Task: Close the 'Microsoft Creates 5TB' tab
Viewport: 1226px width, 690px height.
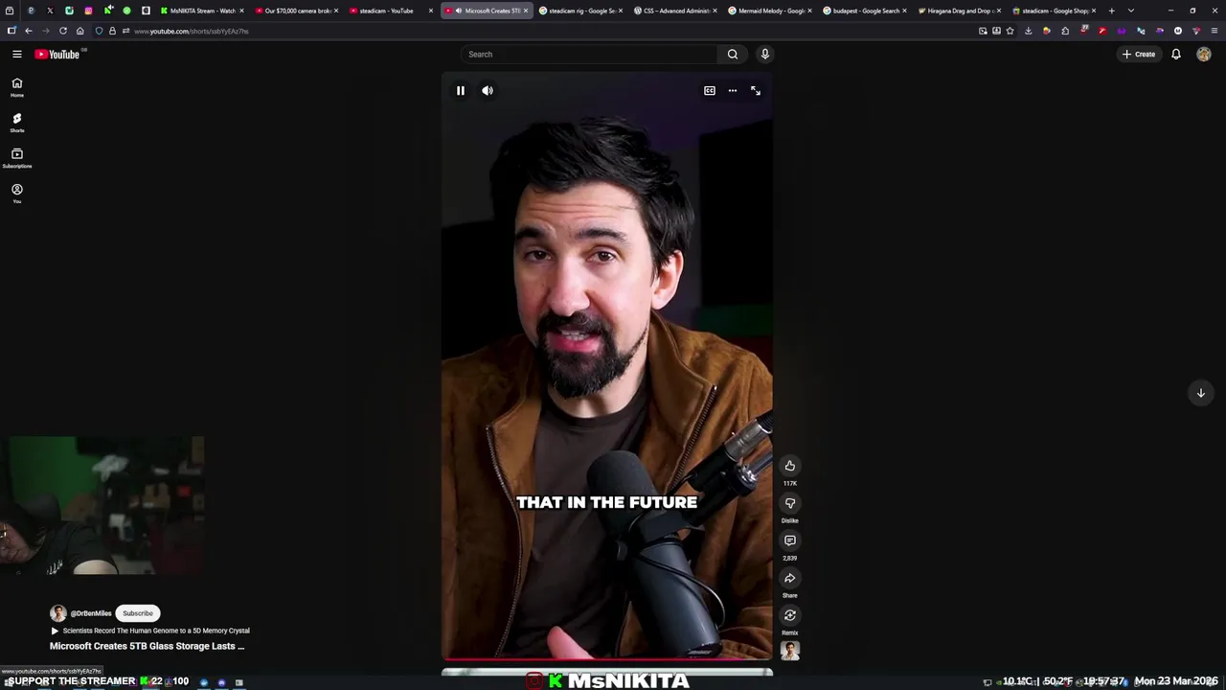Action: [525, 11]
